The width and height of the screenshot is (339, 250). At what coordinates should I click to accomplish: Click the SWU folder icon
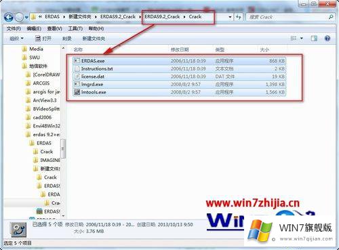tap(24, 58)
